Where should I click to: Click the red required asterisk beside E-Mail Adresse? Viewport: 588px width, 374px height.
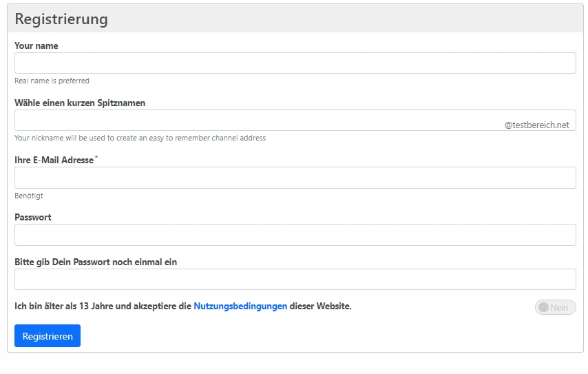[96, 158]
